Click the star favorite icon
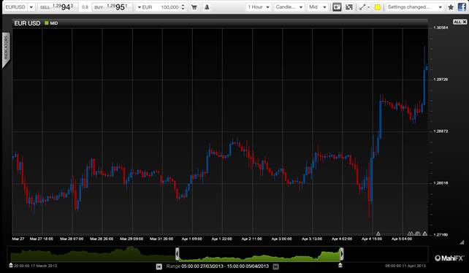The width and height of the screenshot is (469, 273). pos(451,7)
